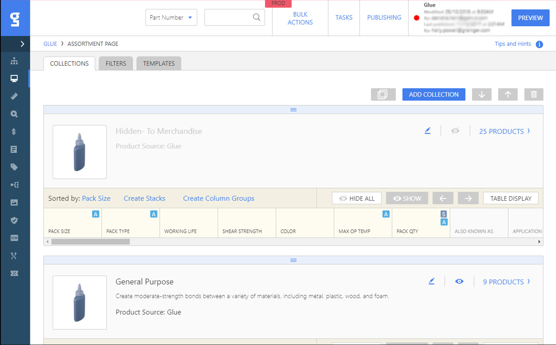The width and height of the screenshot is (556, 345).
Task: Click Hide All columns button
Action: (x=356, y=198)
